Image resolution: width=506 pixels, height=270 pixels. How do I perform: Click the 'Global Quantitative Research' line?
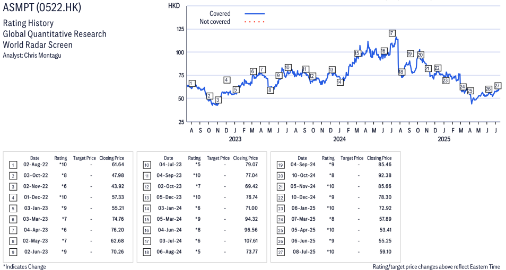point(55,34)
